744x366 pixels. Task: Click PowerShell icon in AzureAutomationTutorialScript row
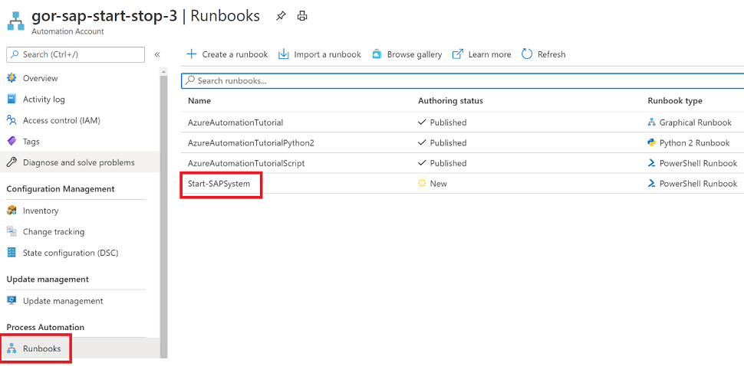651,163
